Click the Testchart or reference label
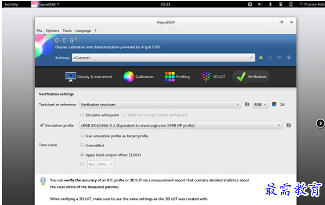This screenshot has width=325, height=205. 57,104
